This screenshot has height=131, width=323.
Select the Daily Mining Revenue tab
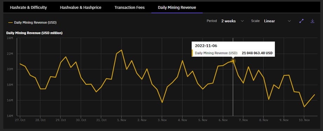tap(177, 8)
